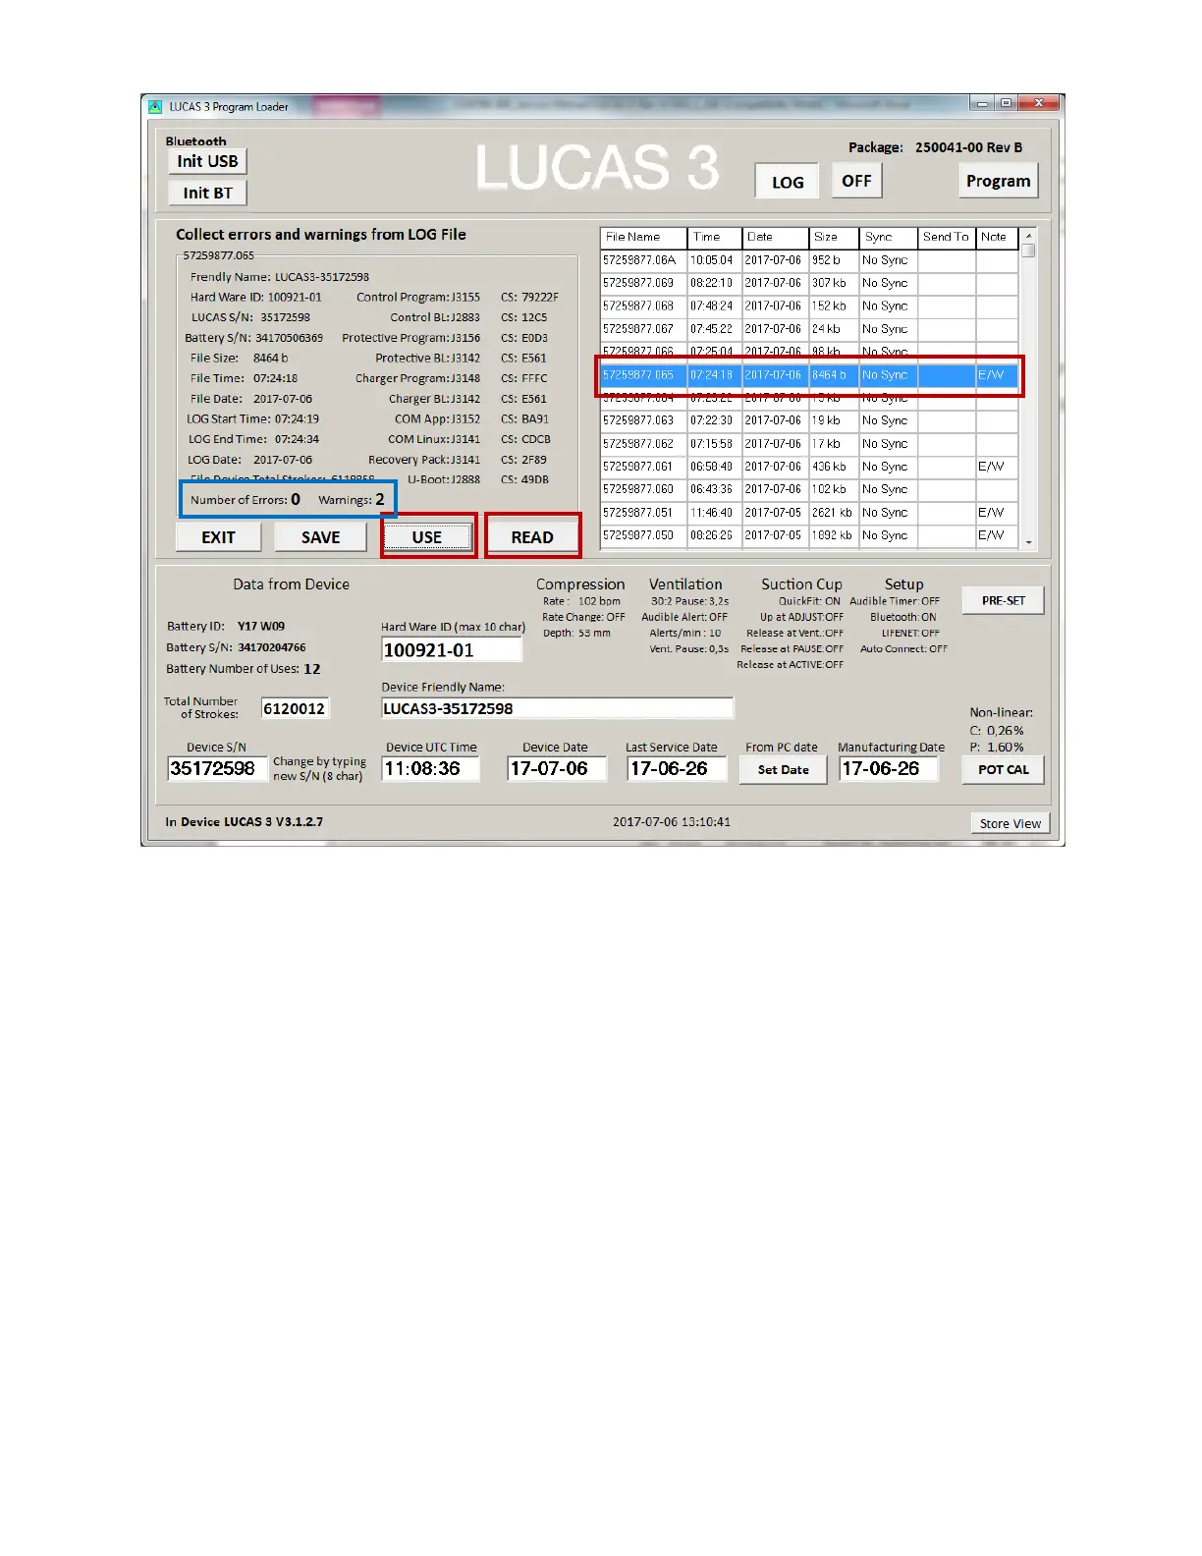1202x1556 pixels.
Task: Click the scroll up arrow of file list
Action: click(x=1028, y=236)
